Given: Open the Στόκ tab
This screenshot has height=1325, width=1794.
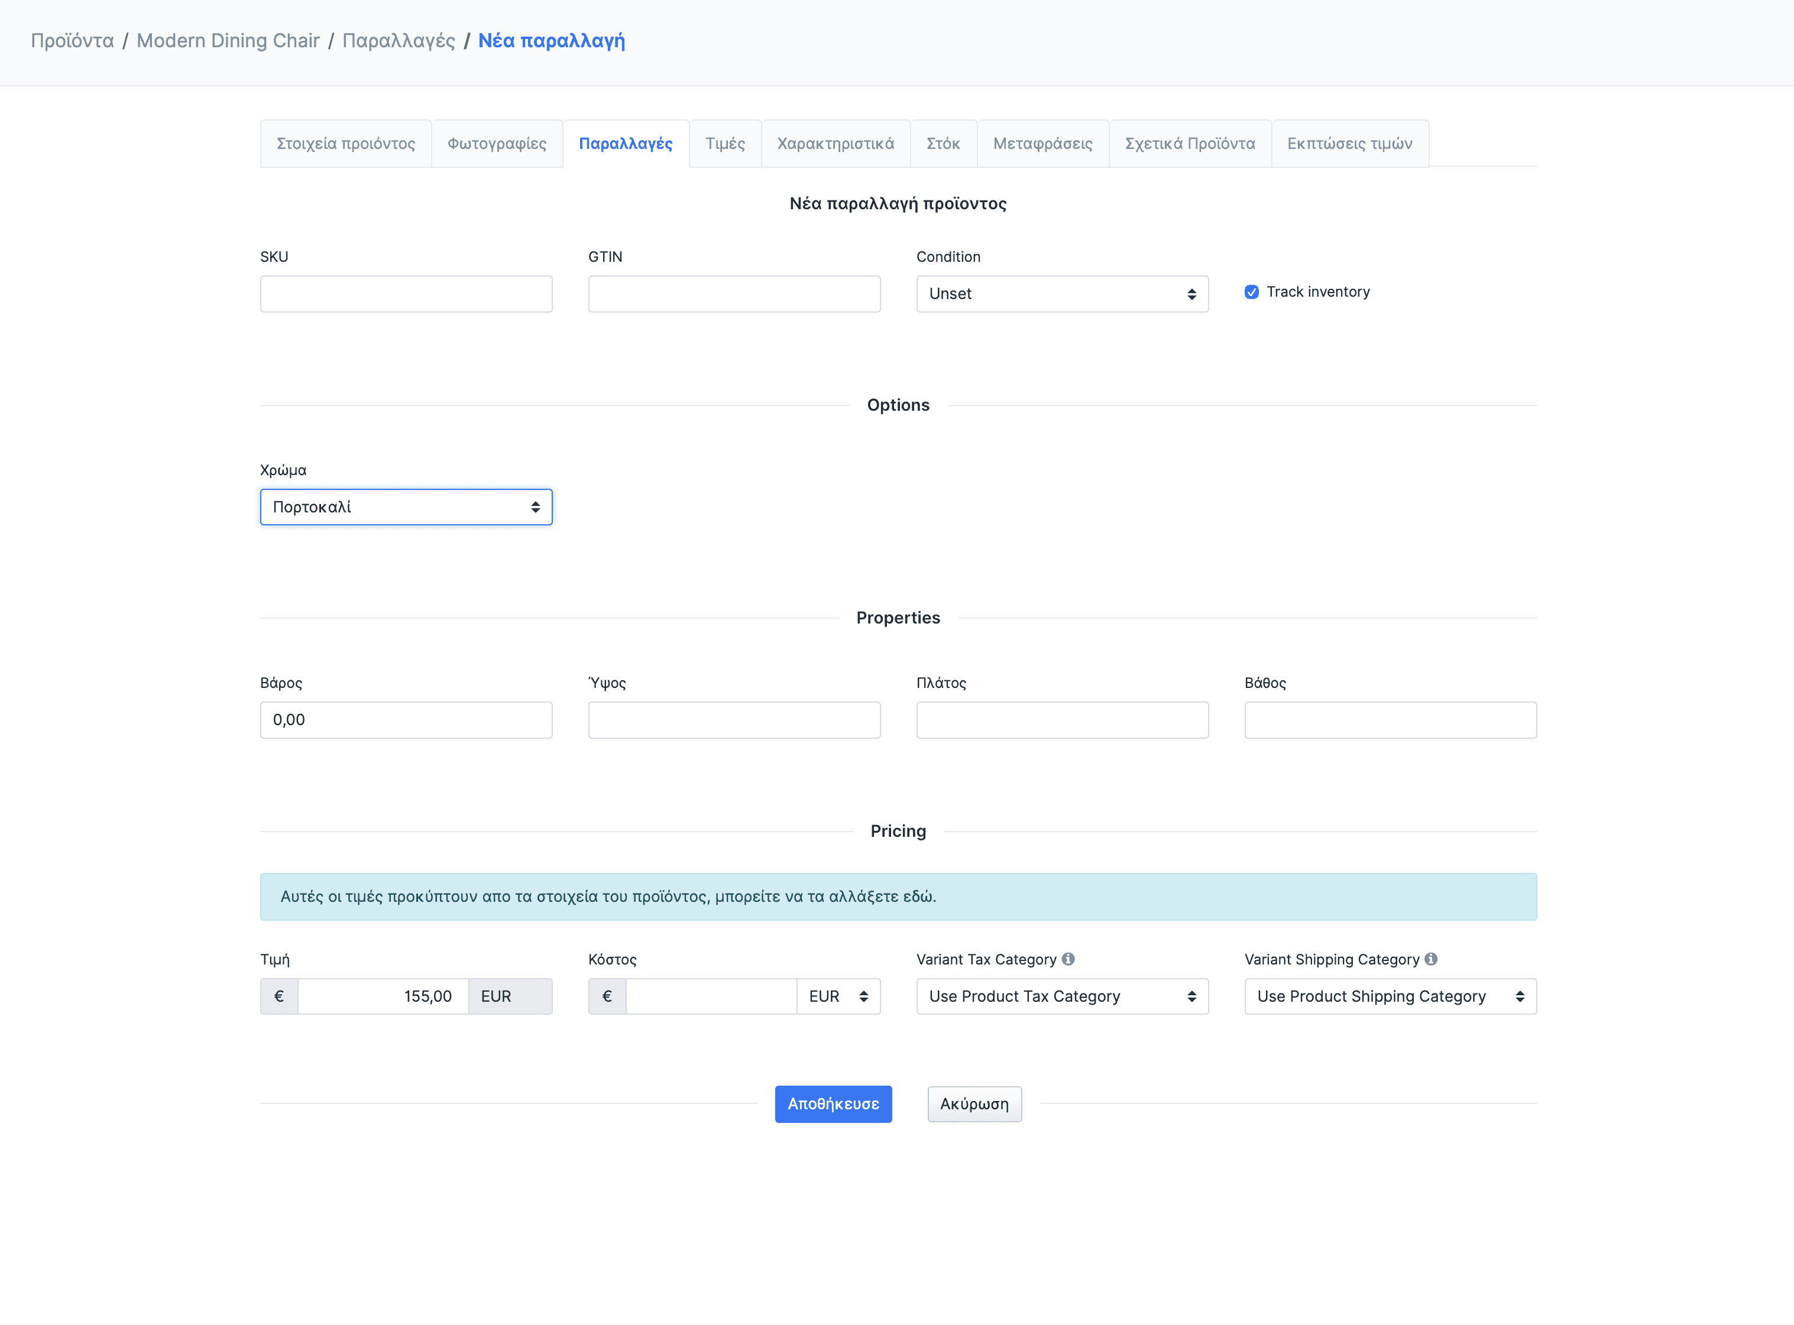Looking at the screenshot, I should point(943,144).
